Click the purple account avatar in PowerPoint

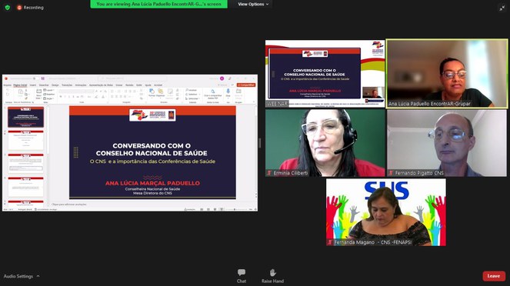222,78
